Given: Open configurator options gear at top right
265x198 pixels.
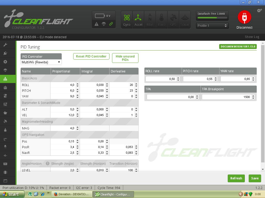Looking at the screenshot, I should point(259,11).
